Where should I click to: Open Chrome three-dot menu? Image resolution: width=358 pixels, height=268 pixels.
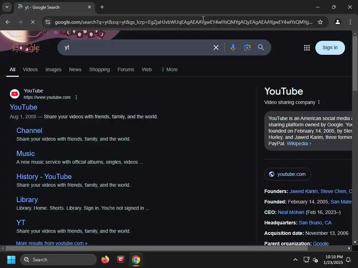(350, 22)
